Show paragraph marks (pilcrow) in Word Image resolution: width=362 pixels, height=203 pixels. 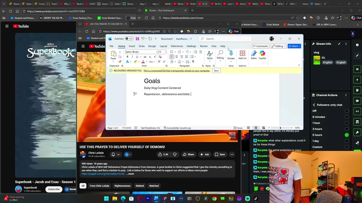point(193,61)
